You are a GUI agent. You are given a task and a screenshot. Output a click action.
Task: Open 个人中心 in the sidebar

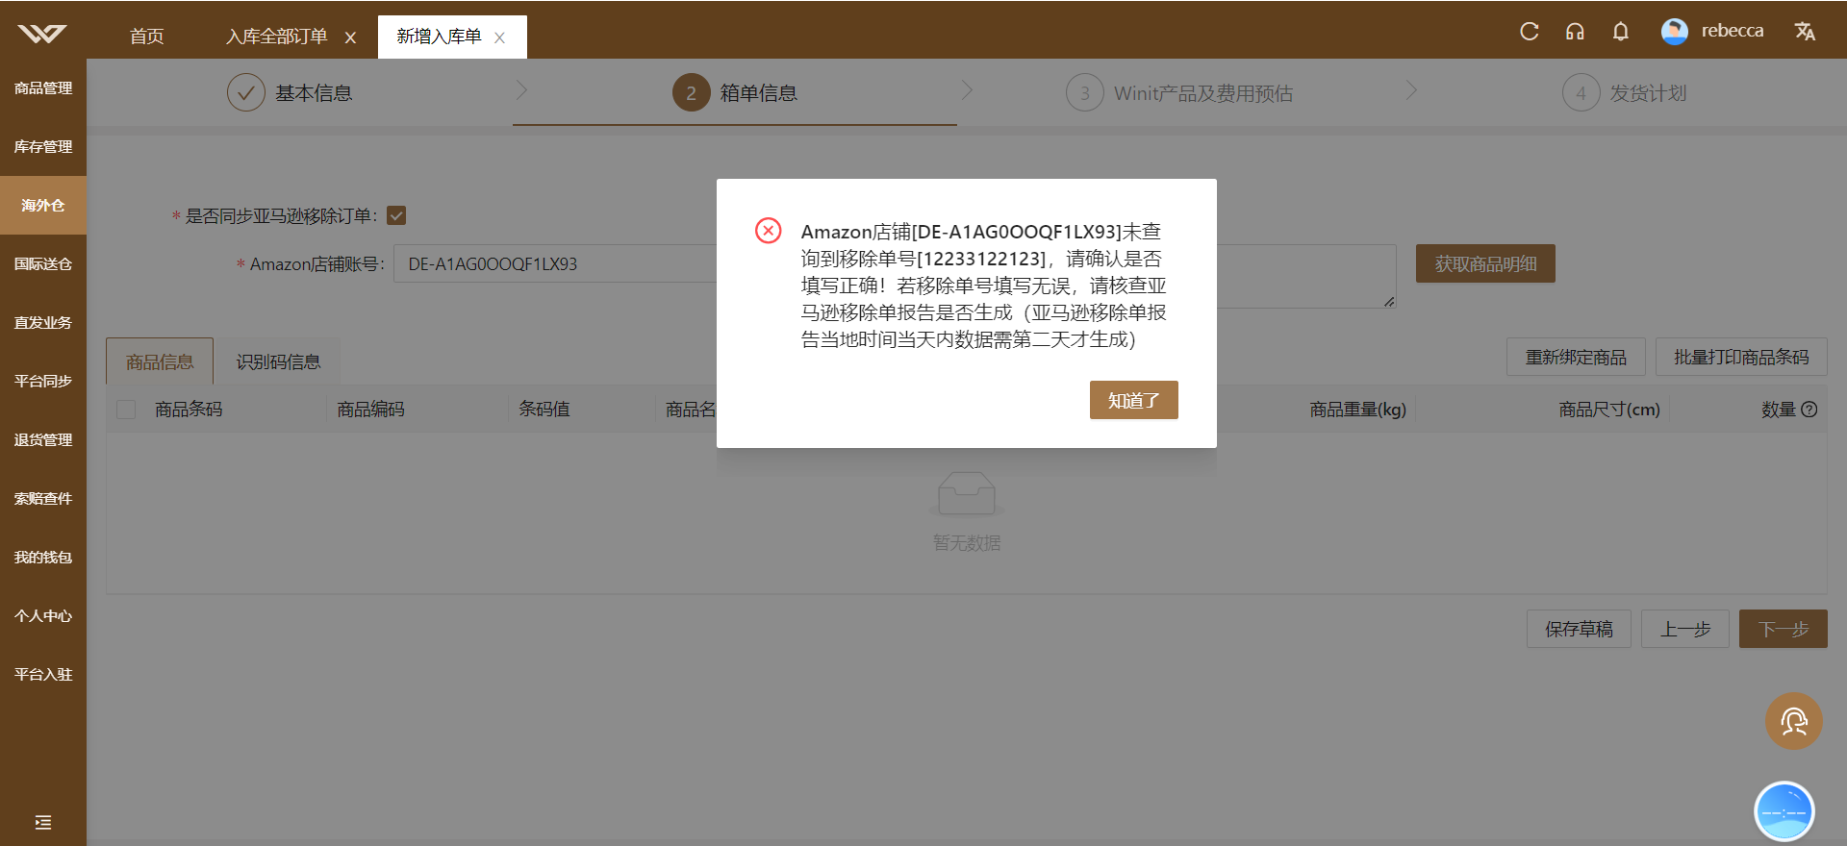pos(43,615)
